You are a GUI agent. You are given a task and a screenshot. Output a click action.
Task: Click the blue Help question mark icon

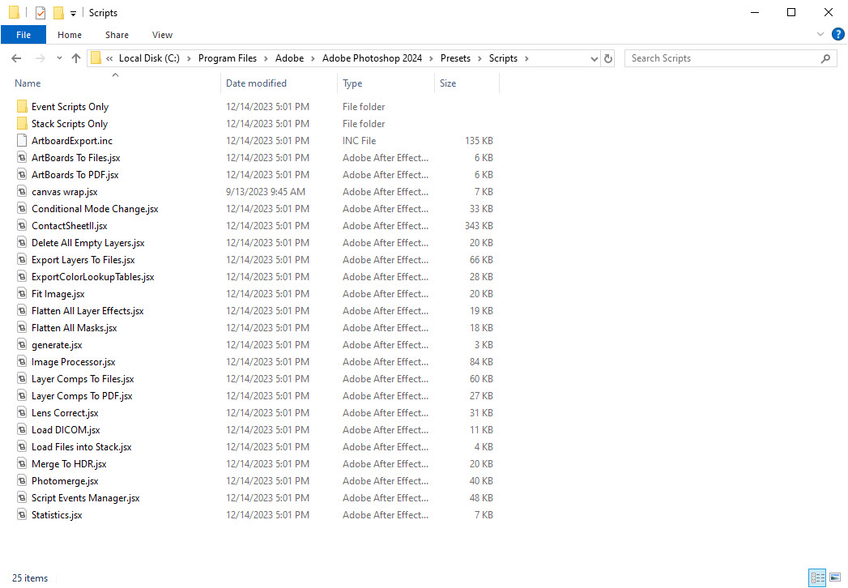coord(838,34)
